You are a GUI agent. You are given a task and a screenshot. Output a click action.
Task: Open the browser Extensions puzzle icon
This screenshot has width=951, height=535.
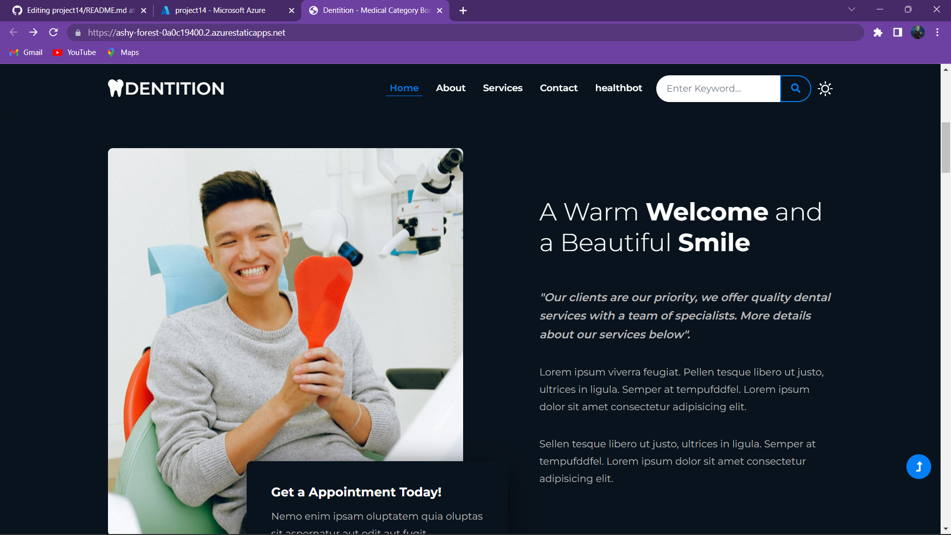click(878, 33)
